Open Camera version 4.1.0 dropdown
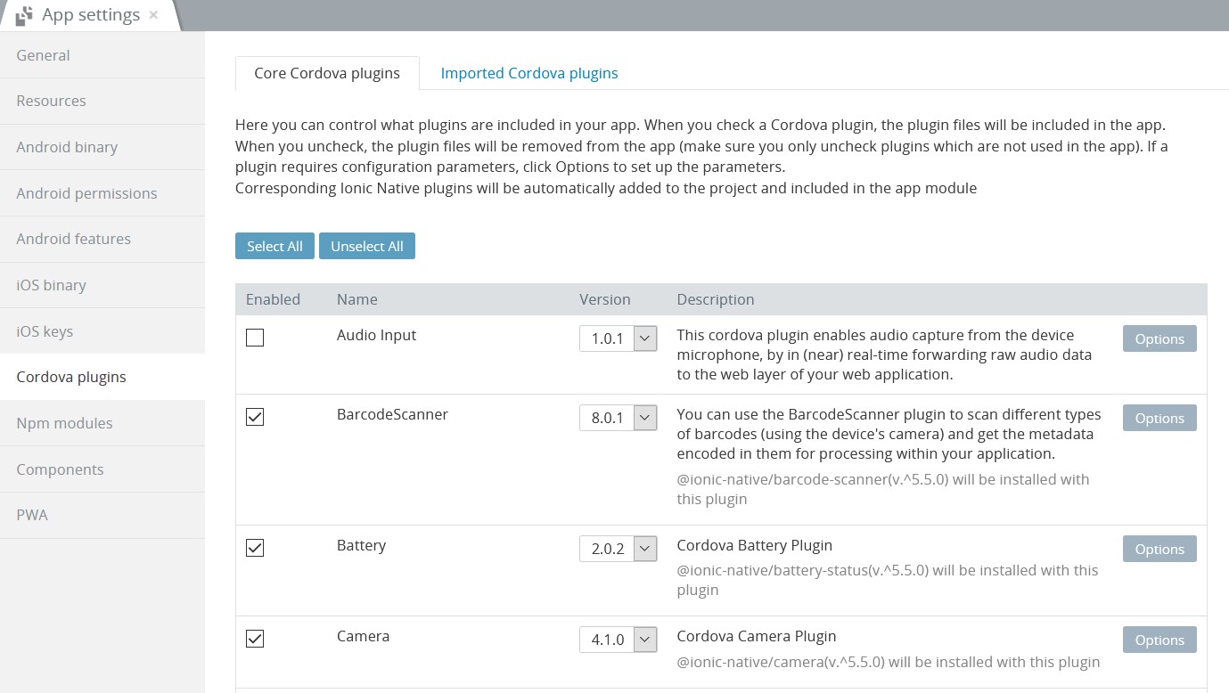Image resolution: width=1229 pixels, height=693 pixels. pyautogui.click(x=619, y=640)
